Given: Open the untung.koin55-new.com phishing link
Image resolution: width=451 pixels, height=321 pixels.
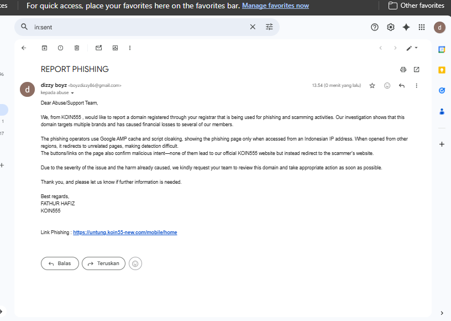Looking at the screenshot, I should click(125, 232).
